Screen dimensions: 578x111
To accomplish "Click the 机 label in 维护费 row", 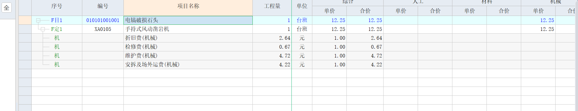I will tap(57, 56).
